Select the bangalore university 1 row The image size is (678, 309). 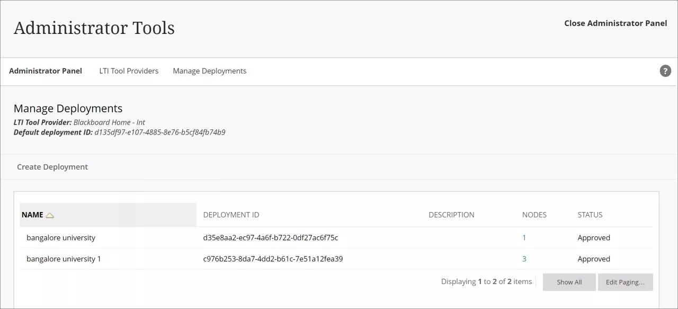64,259
